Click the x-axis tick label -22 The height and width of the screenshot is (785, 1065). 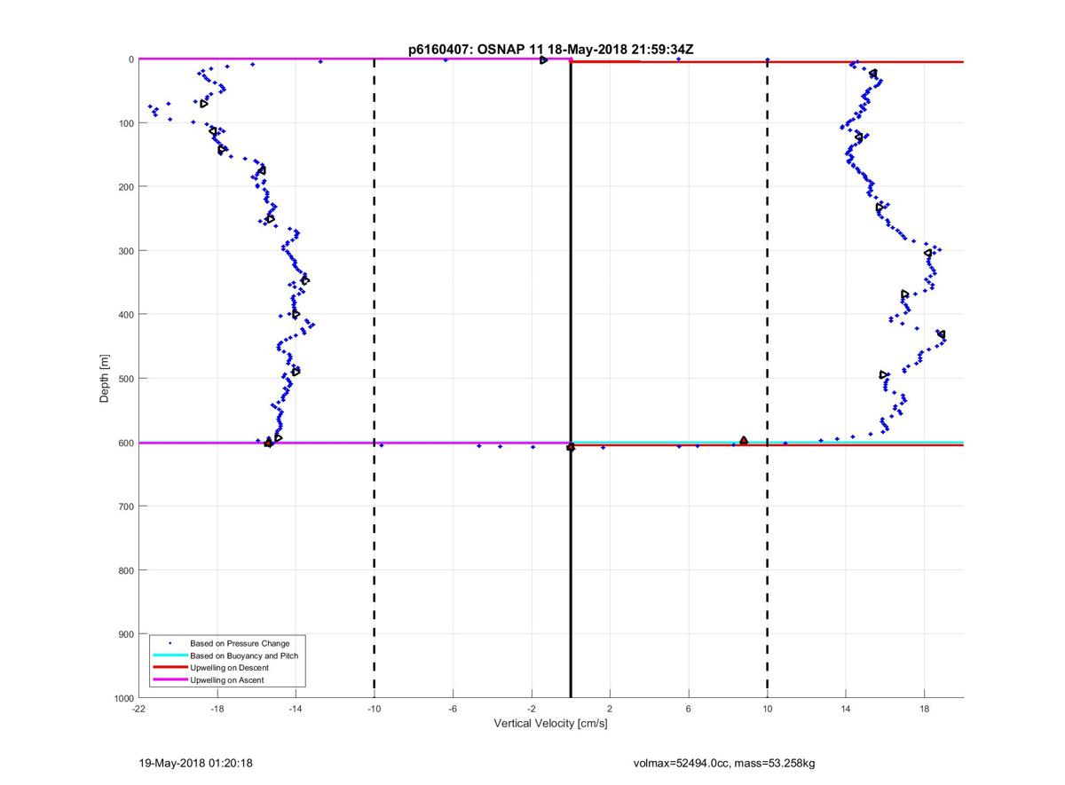(x=138, y=709)
